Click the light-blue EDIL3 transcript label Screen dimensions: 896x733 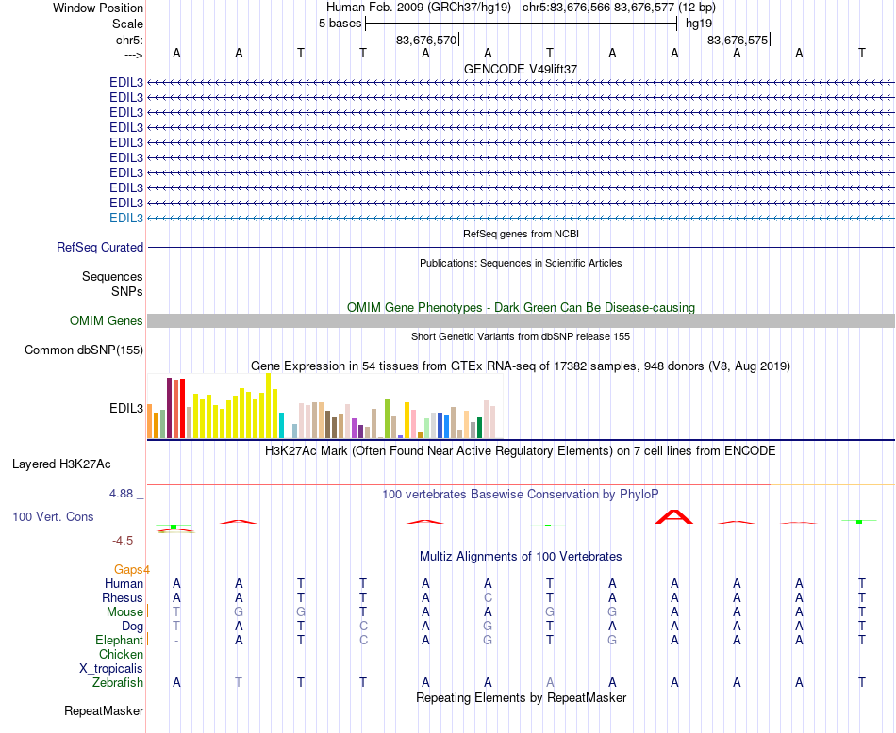126,218
